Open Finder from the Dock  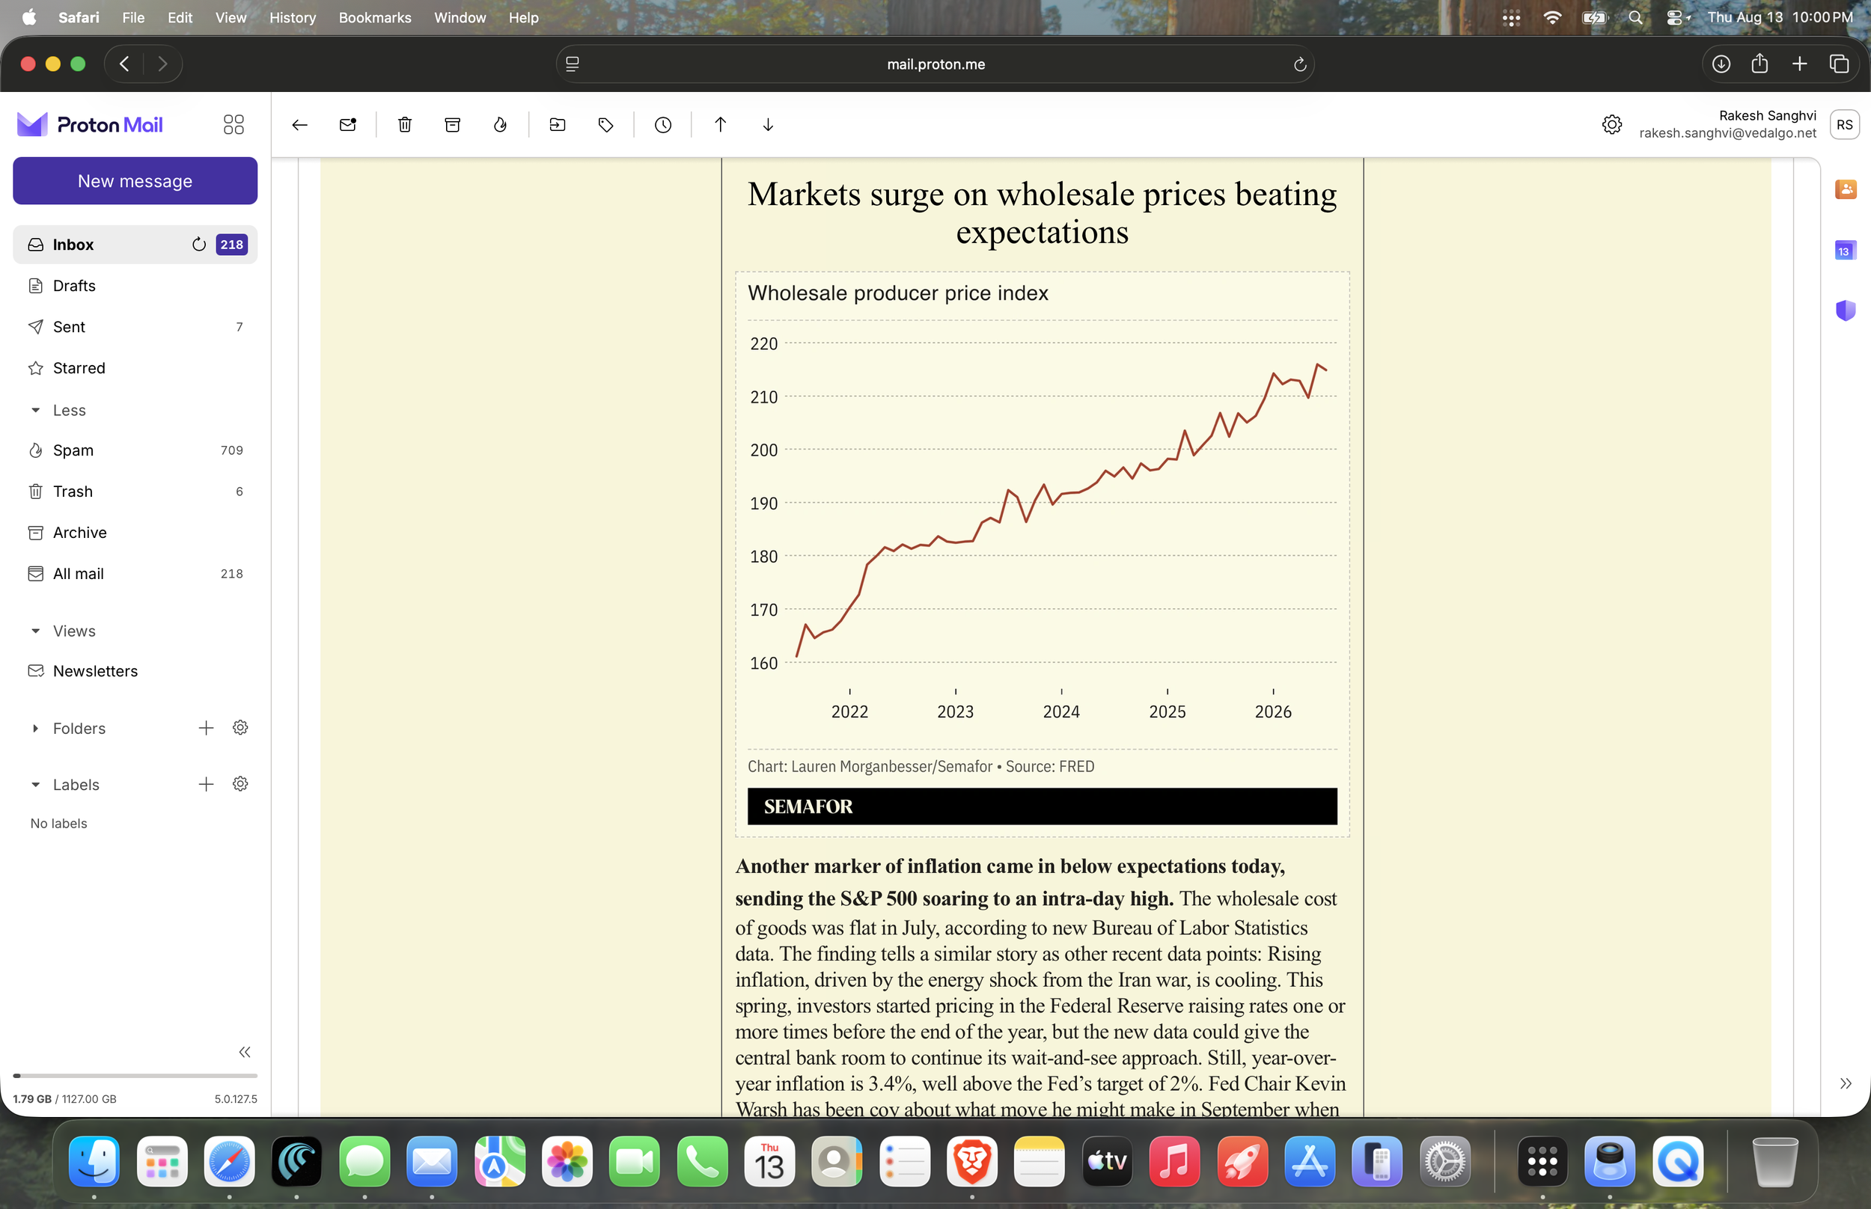[x=94, y=1161]
